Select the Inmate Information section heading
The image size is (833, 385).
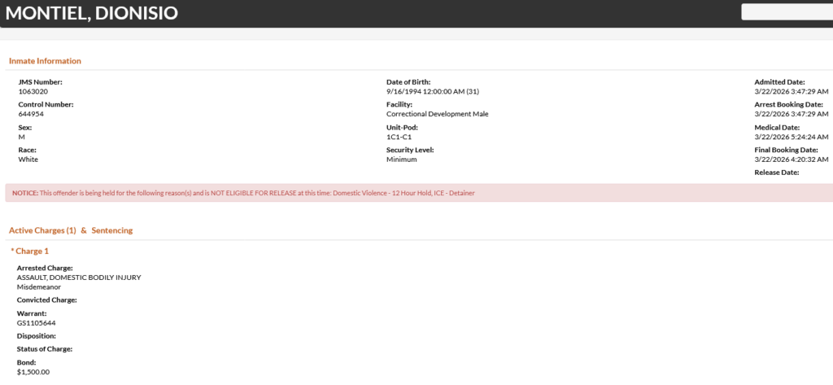click(45, 61)
